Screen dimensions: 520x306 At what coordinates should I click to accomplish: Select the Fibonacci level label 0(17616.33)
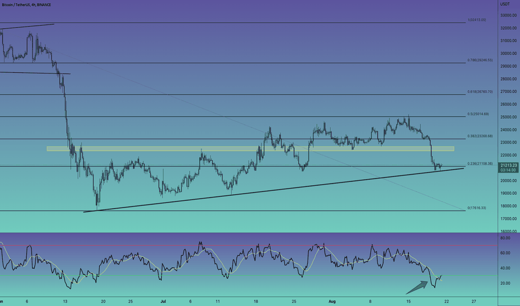click(476, 208)
